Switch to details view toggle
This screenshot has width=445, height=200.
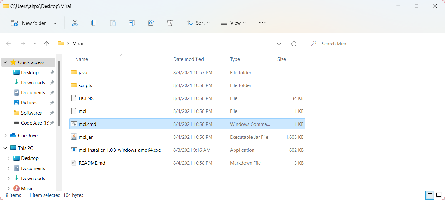430,195
